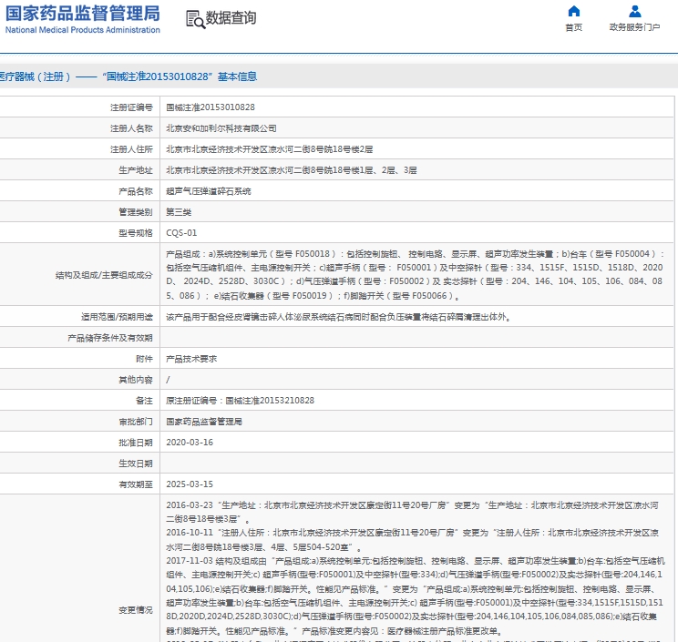Click the home house icon
Viewport: 678px width, 642px height.
click(x=574, y=11)
